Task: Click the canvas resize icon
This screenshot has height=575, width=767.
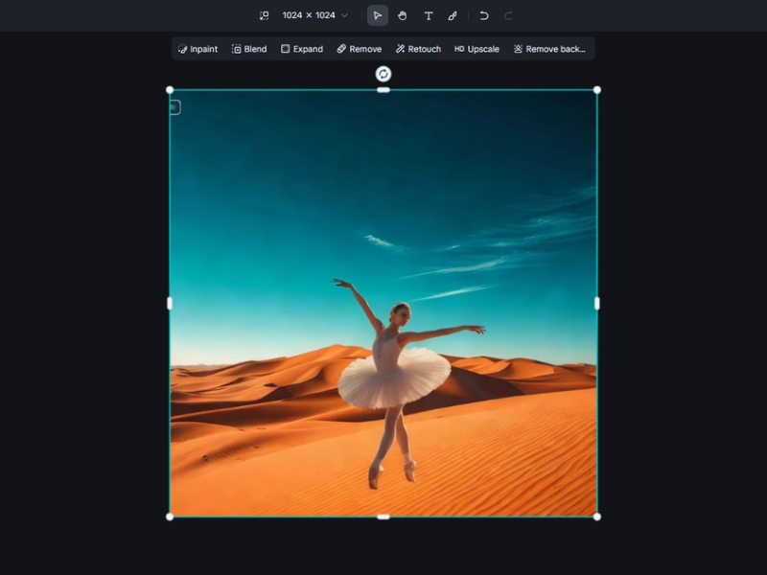Action: pos(265,15)
